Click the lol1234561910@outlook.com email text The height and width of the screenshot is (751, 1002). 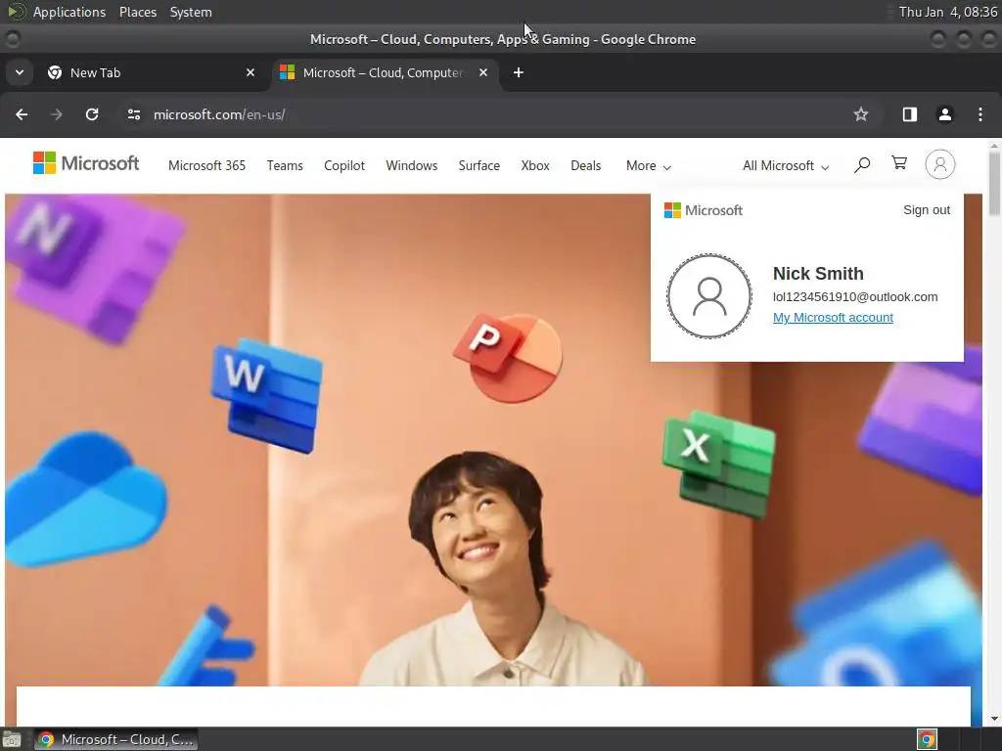[x=855, y=297]
